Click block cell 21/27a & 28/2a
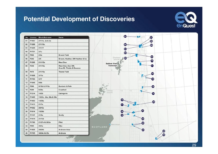Screen dimensions: 218x154 (48, 122)
